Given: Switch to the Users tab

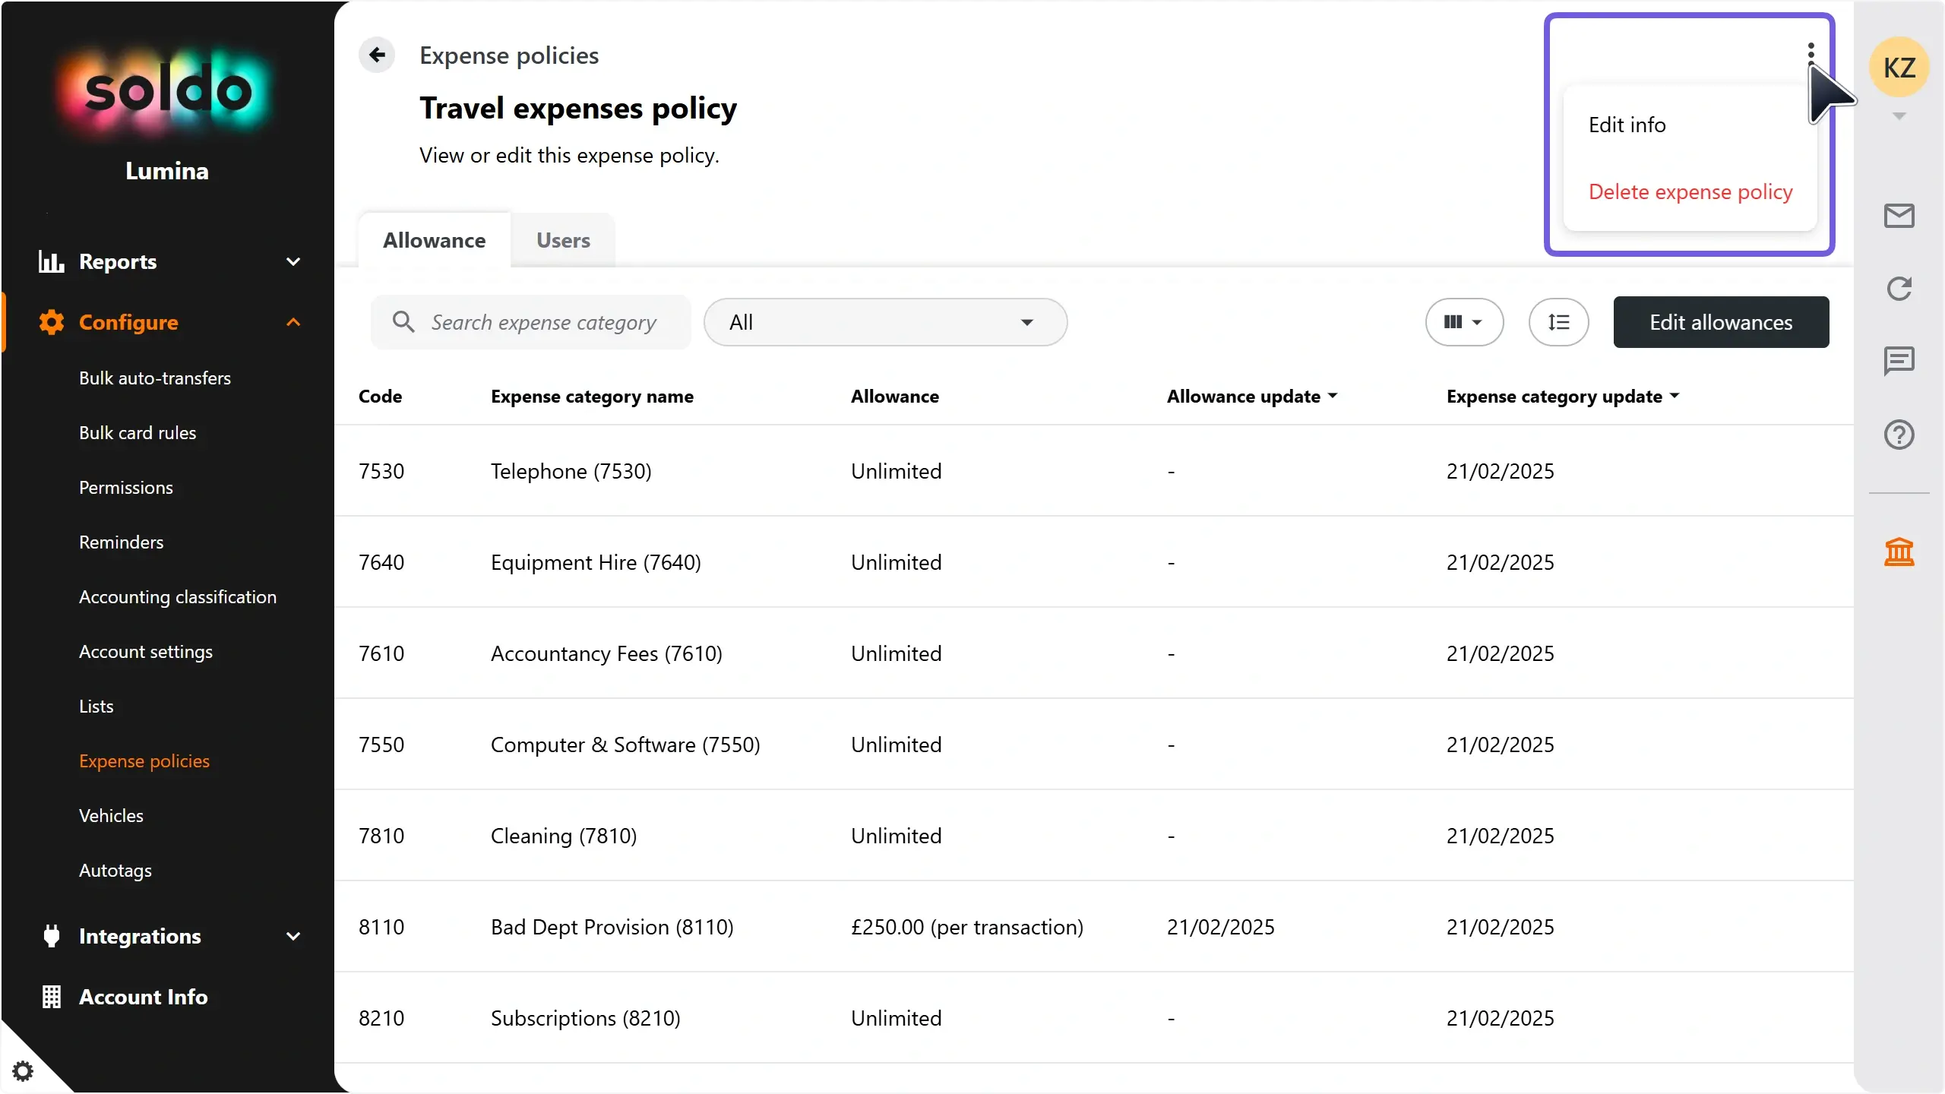Looking at the screenshot, I should 563,240.
